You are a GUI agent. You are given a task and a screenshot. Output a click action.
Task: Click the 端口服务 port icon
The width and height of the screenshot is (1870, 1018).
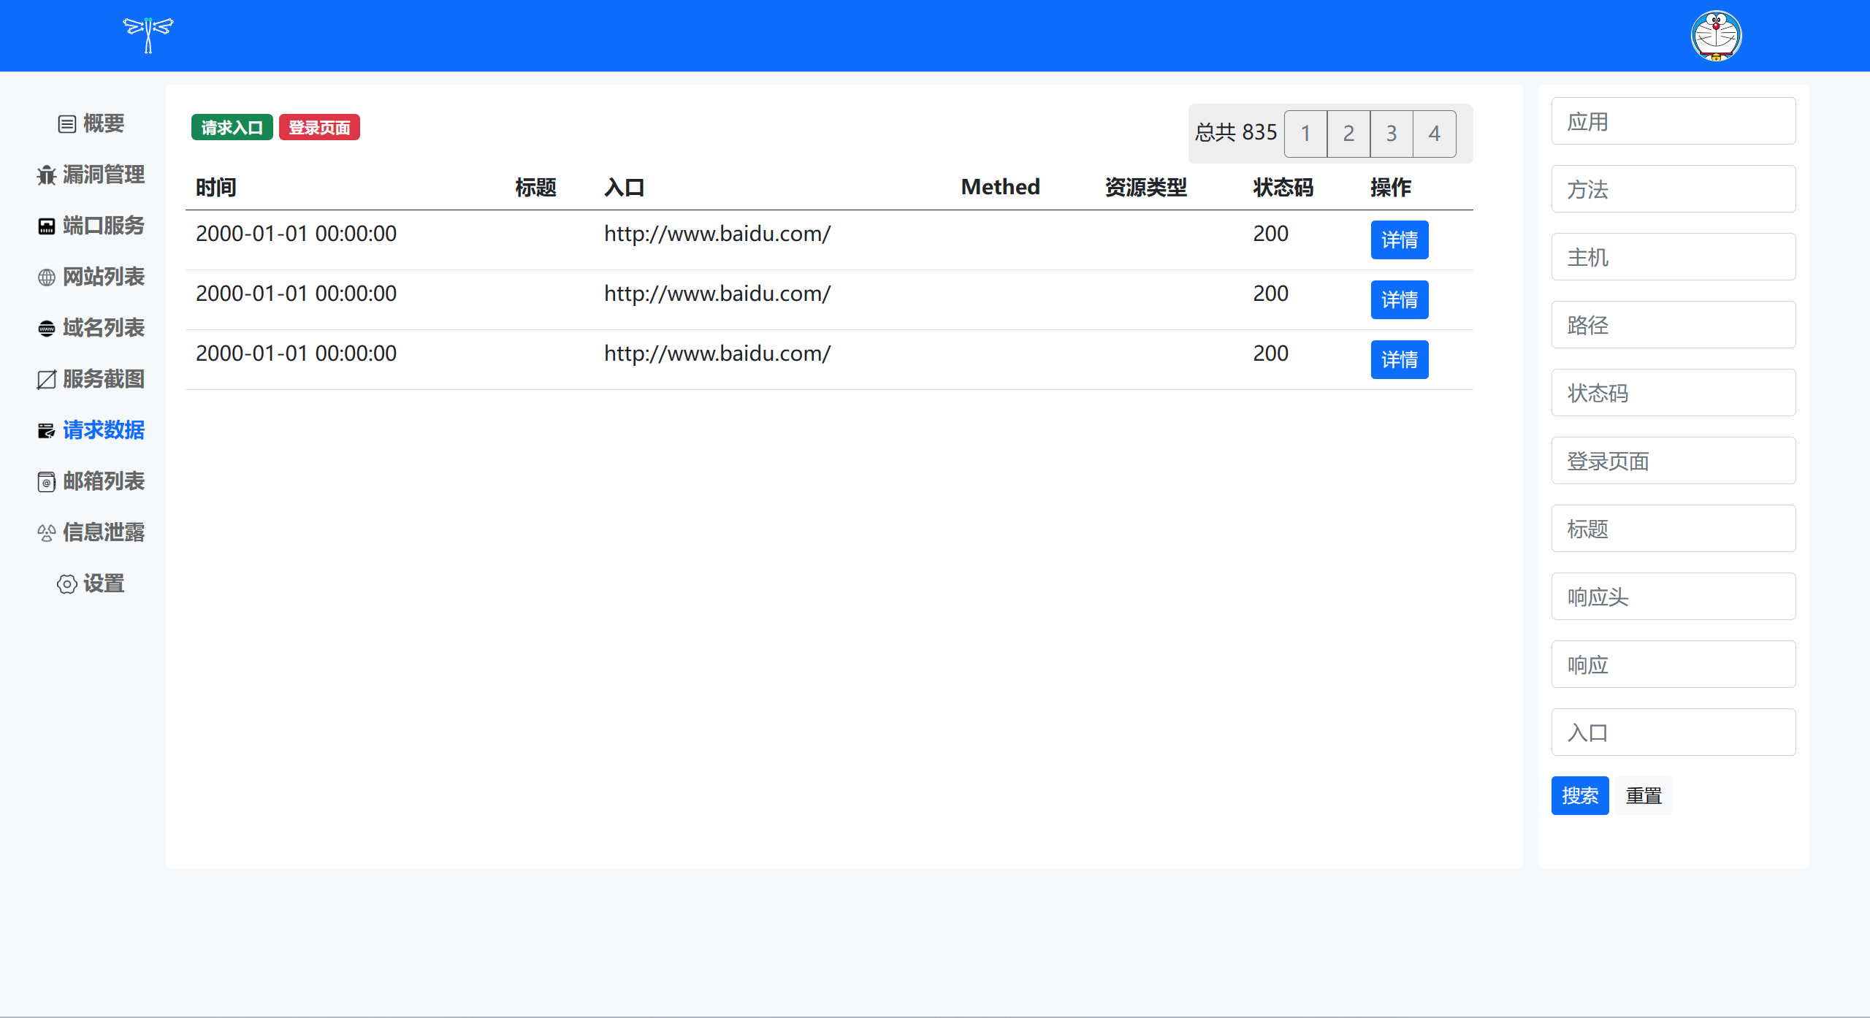pos(47,226)
